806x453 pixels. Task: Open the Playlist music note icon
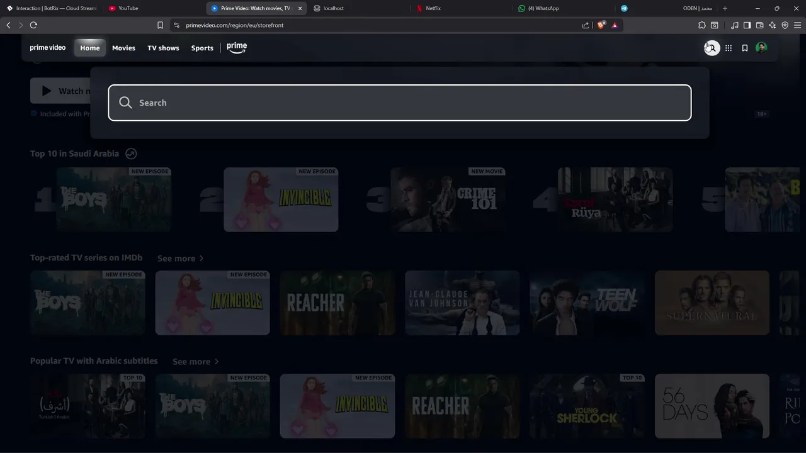tap(735, 25)
